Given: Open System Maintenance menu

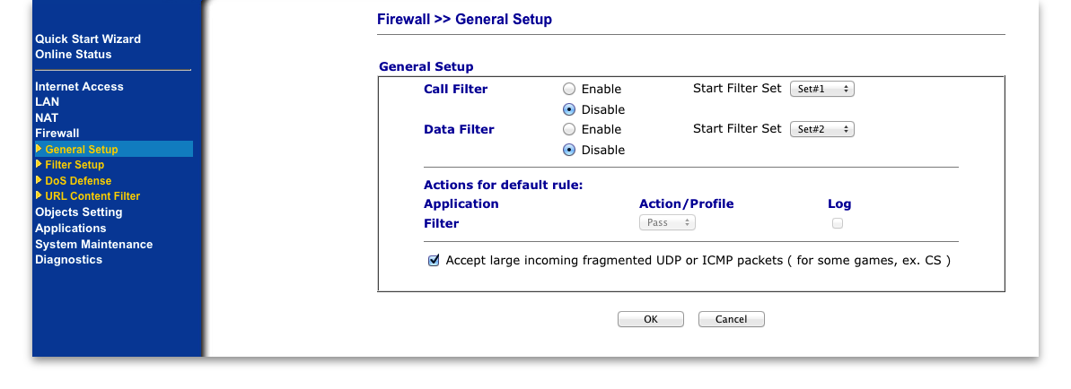Looking at the screenshot, I should (x=93, y=245).
